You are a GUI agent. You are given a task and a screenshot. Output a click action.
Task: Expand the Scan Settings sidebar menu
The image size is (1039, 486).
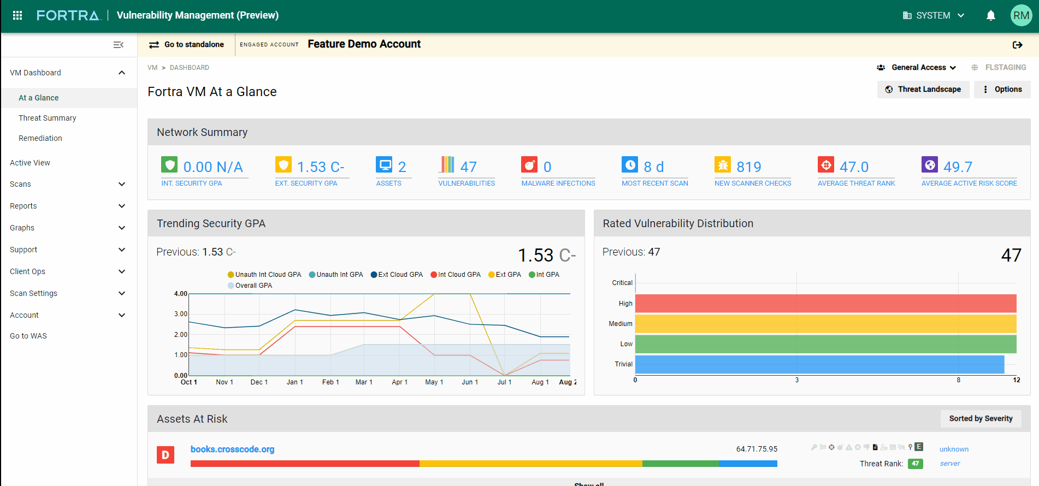pyautogui.click(x=122, y=293)
